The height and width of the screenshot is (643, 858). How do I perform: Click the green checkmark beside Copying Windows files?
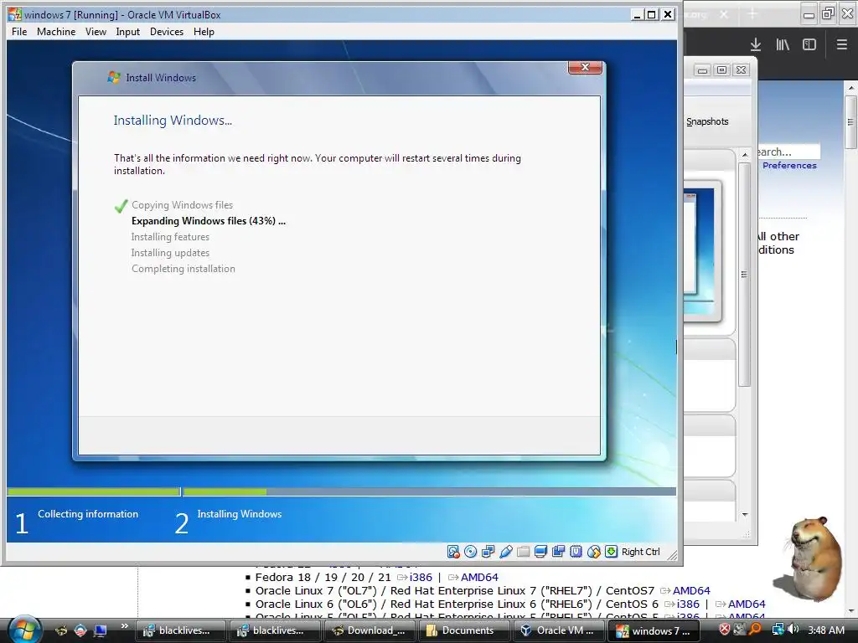121,206
